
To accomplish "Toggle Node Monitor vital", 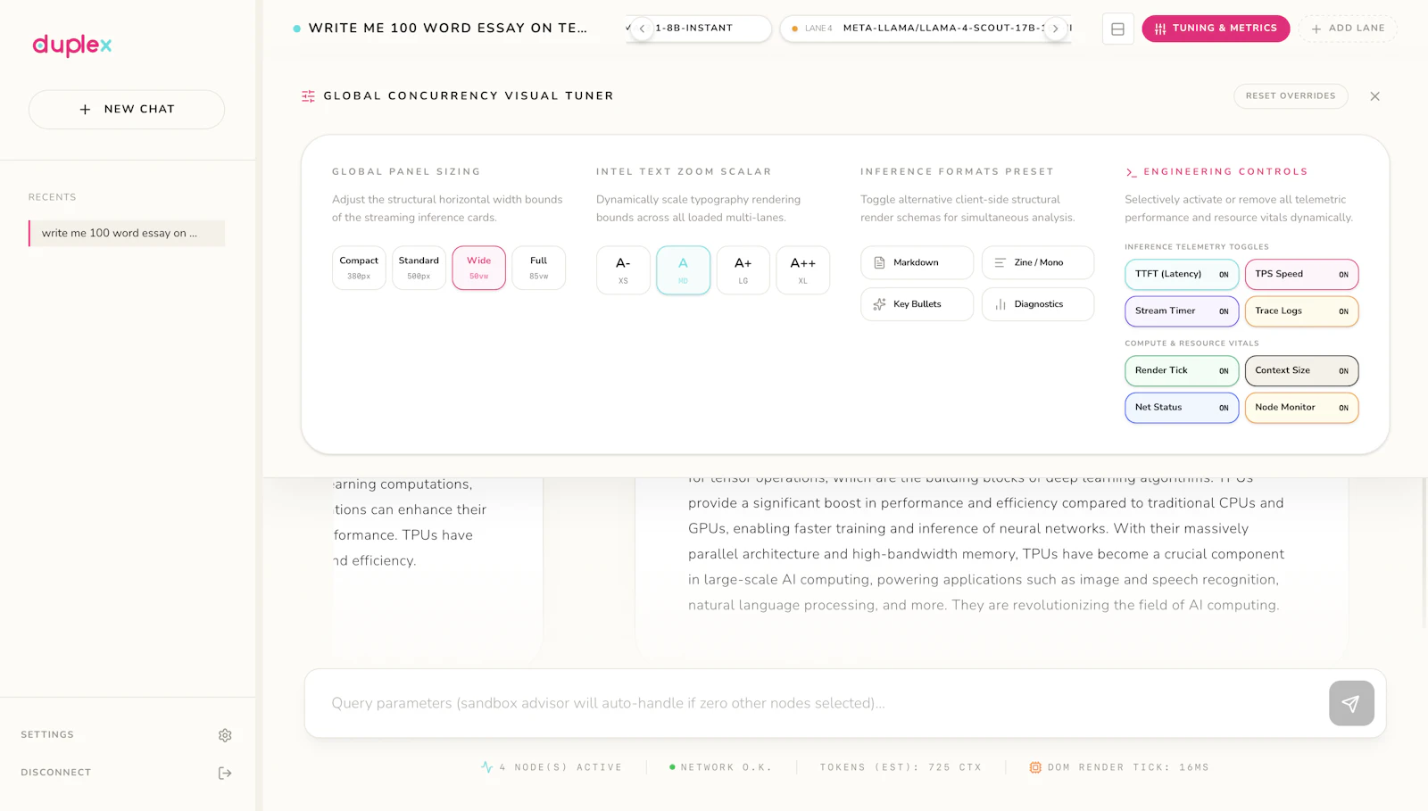I will click(1301, 408).
